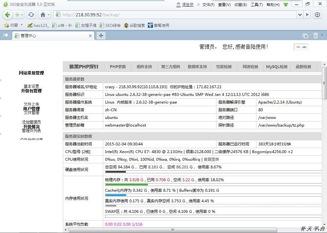
Task: Click the browser back arrow button
Action: [8, 15]
